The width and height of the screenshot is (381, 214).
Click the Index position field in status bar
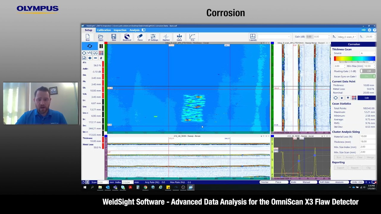point(127,182)
